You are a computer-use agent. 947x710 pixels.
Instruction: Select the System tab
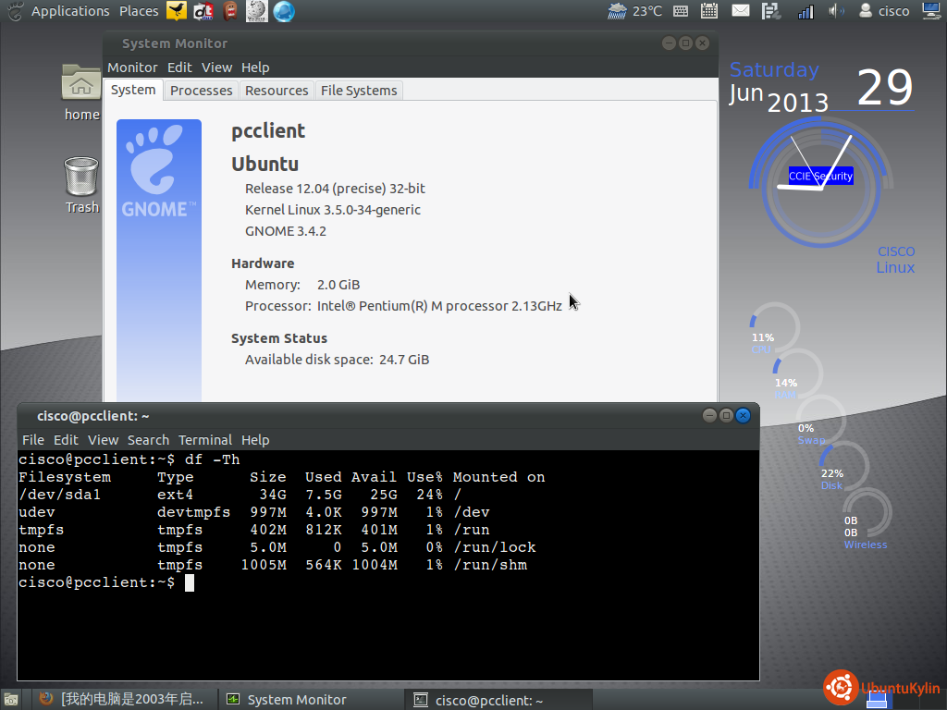pos(133,90)
